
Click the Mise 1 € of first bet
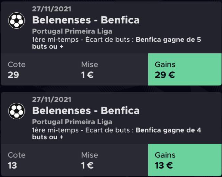[87, 75]
